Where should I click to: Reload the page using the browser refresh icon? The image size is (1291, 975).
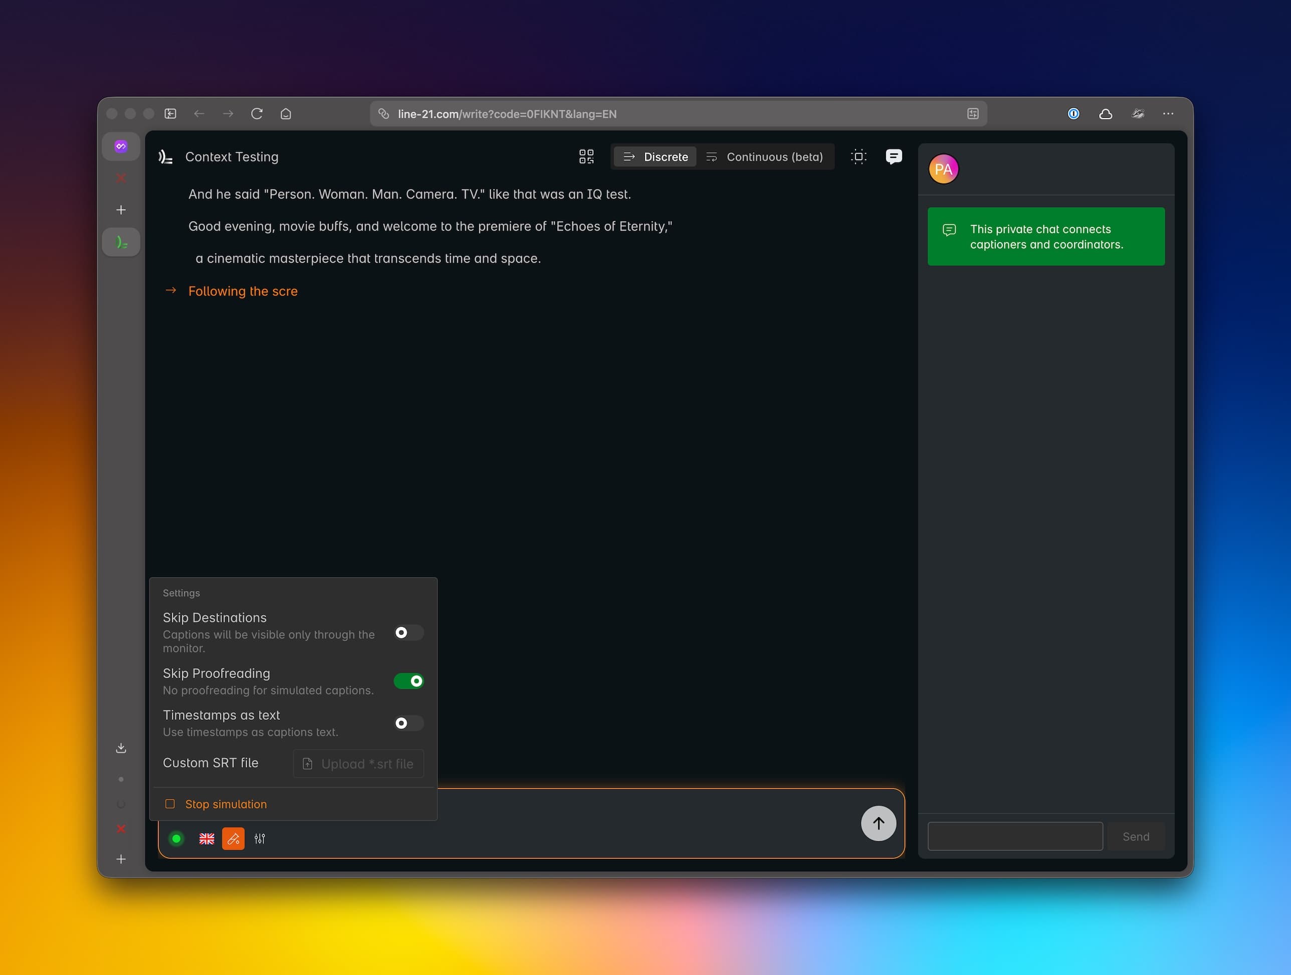pos(257,114)
